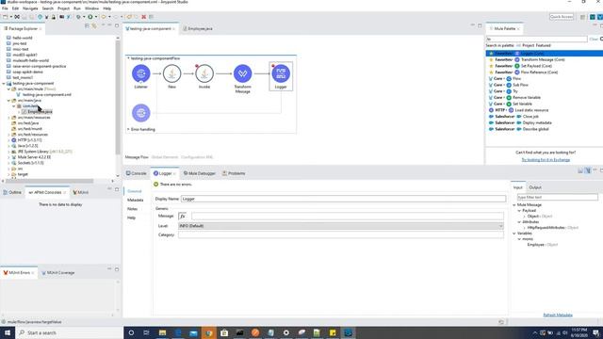Click the New file toolbar icon
The image size is (603, 339).
(x=5, y=17)
